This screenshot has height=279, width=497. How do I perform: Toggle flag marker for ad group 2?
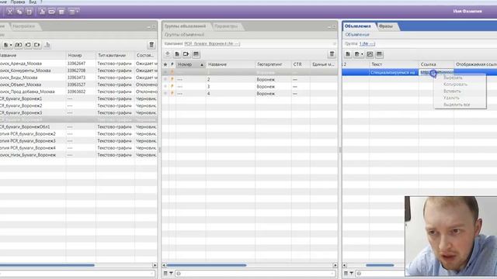coord(172,79)
